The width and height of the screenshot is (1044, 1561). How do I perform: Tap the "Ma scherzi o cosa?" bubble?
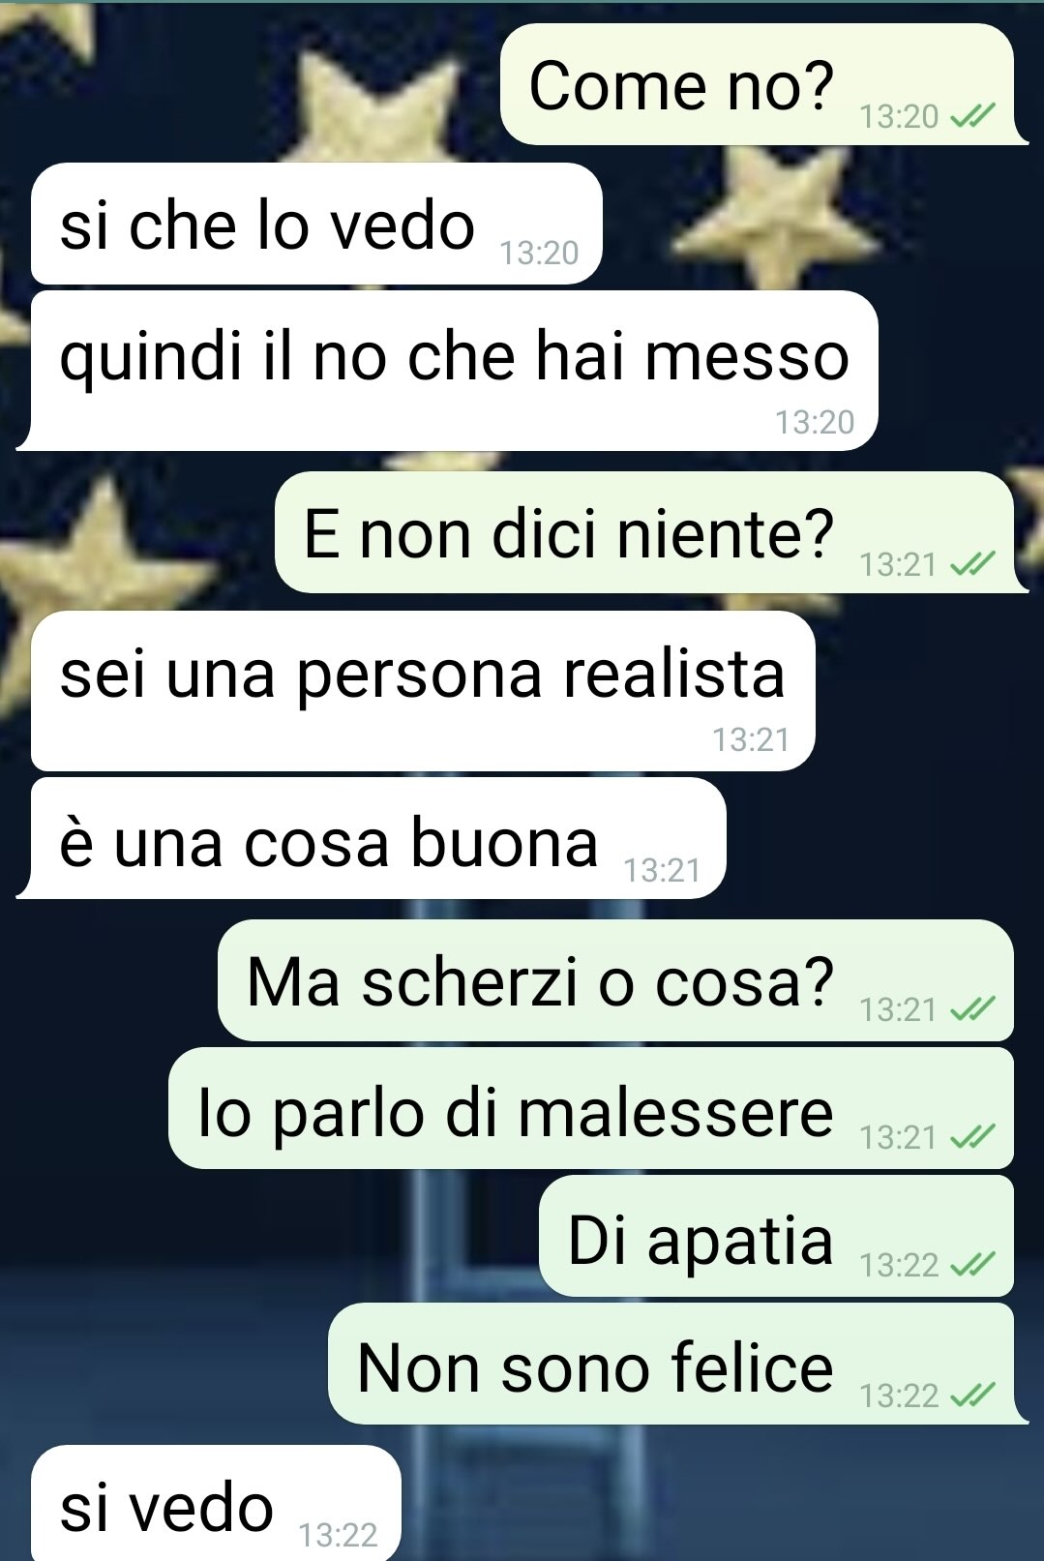615,980
